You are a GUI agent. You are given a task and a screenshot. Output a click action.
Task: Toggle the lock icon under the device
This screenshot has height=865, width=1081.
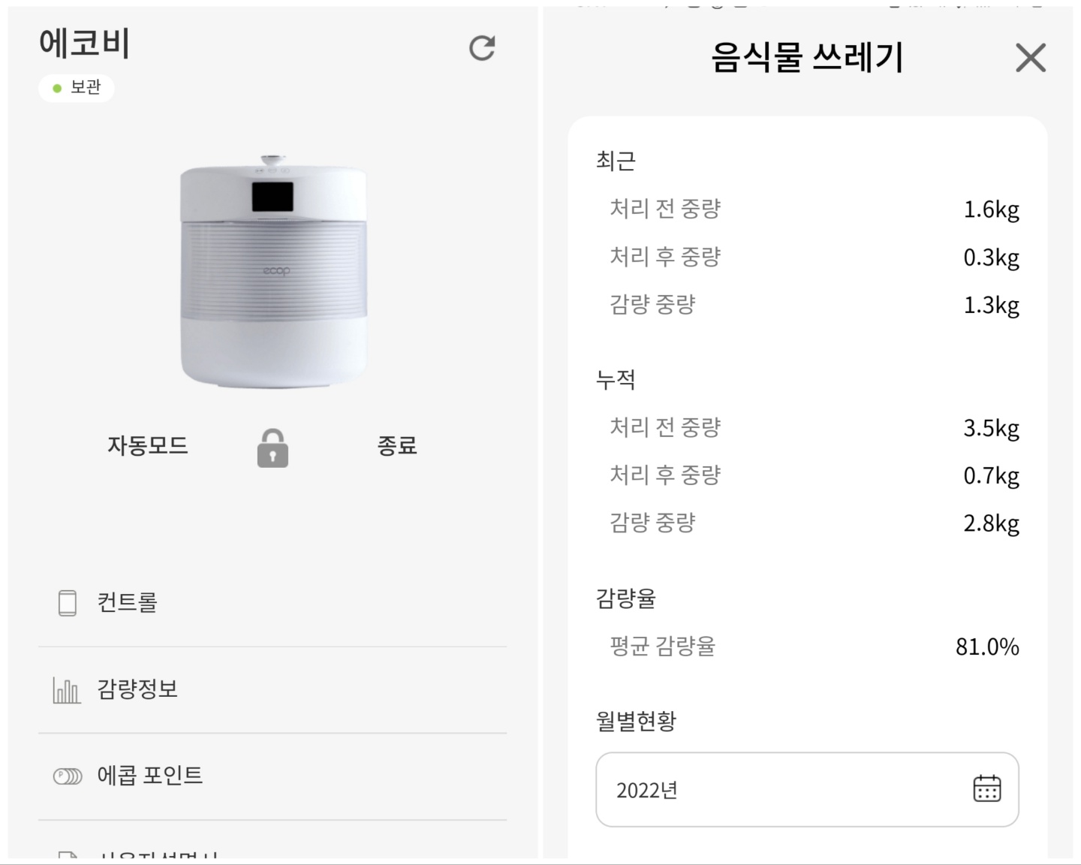[x=273, y=448]
